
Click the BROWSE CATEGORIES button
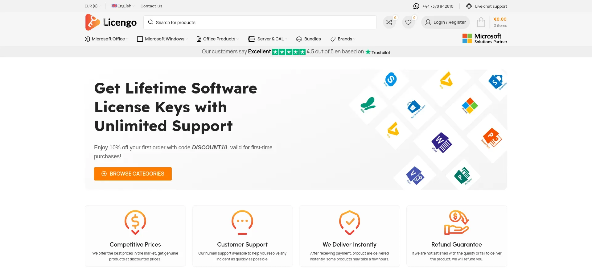133,174
